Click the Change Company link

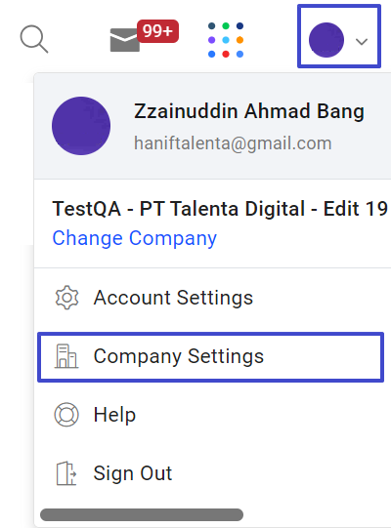pos(135,238)
